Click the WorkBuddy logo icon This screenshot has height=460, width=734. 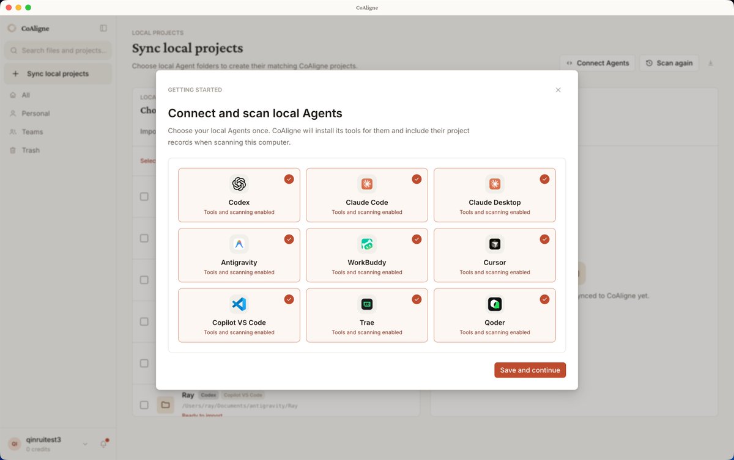[367, 244]
